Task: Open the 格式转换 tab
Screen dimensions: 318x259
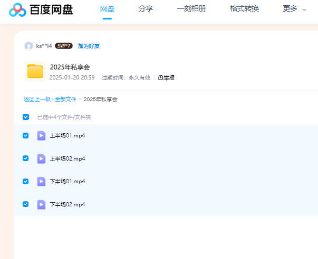Action: tap(244, 9)
